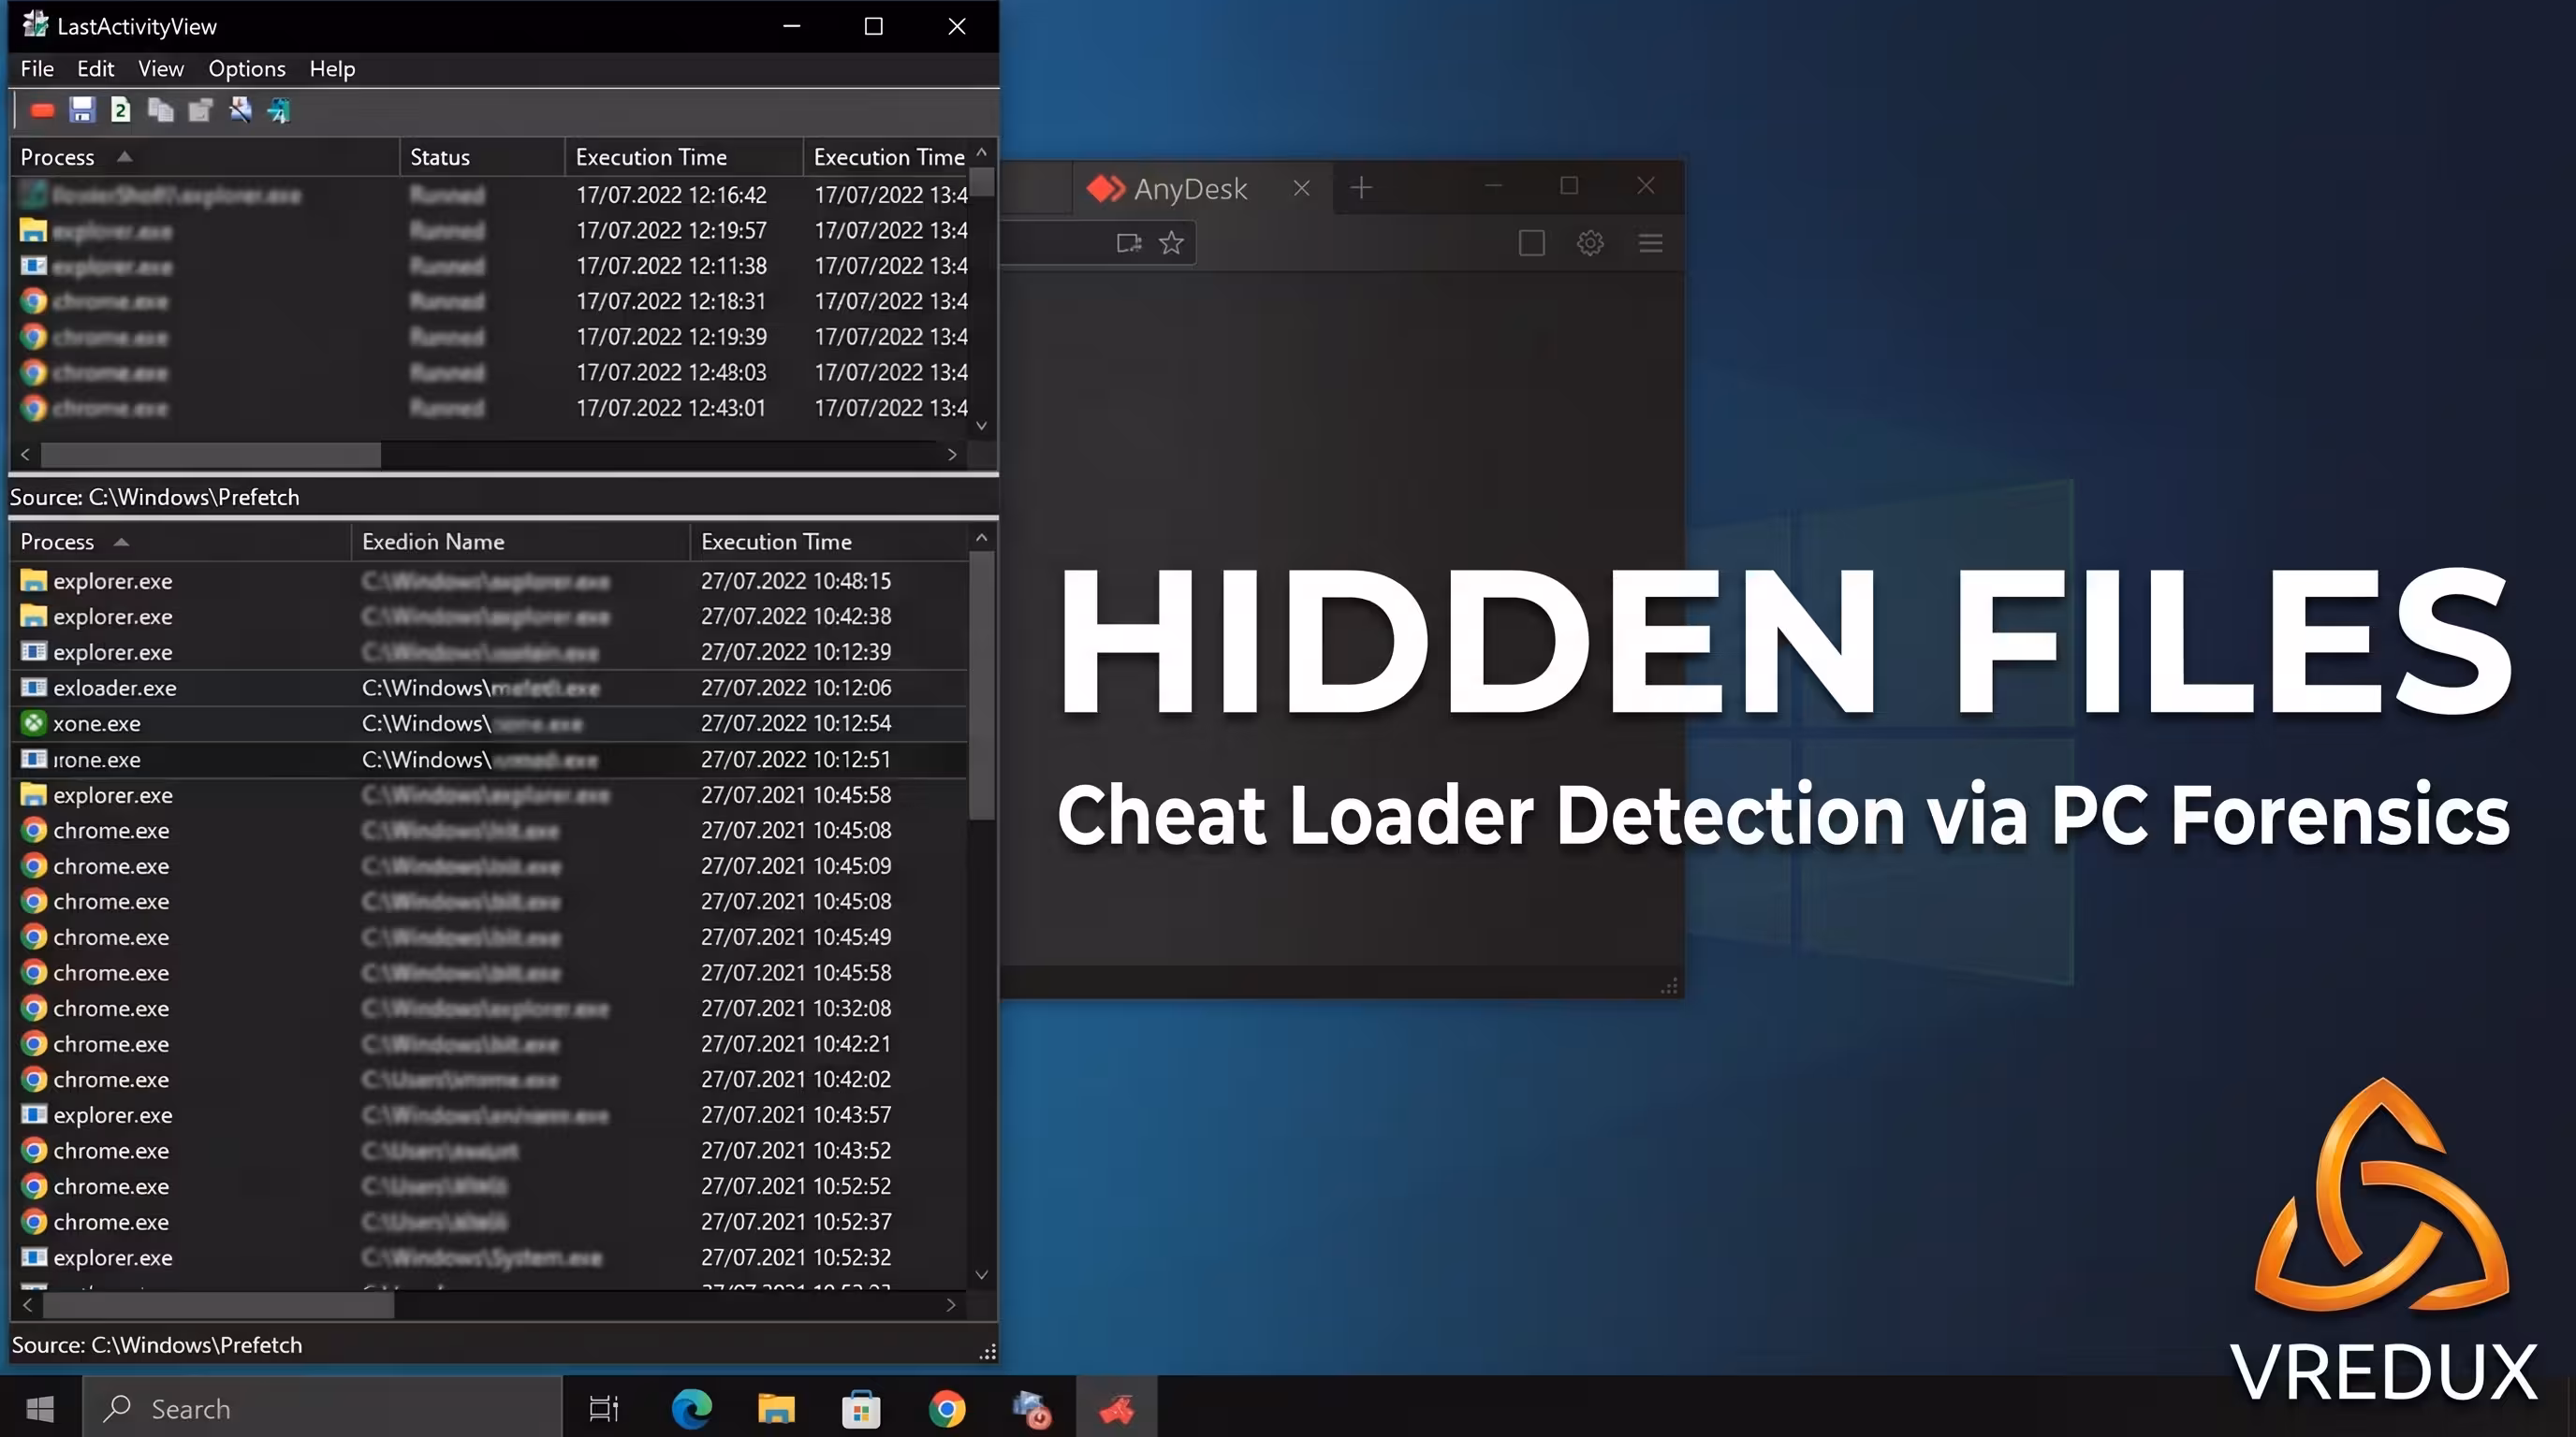
Task: Add a new AnyDesk tab with plus
Action: click(x=1361, y=187)
